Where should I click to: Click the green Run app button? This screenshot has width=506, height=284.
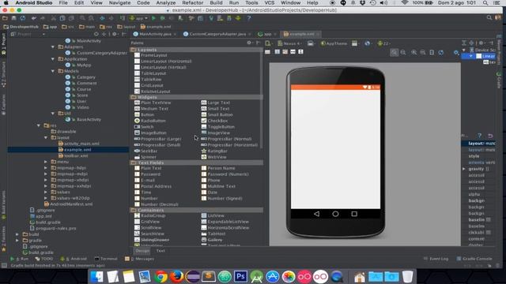(x=153, y=18)
